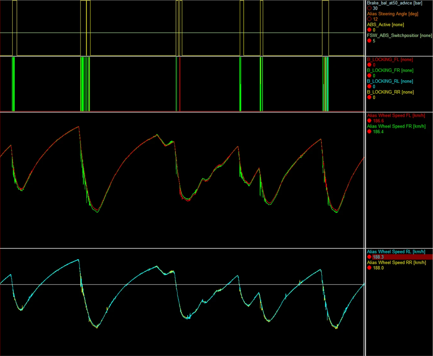Screen dimensions: 433x356
Task: Click the 186.6 value for Wheel Speed FL
Action: coord(378,121)
